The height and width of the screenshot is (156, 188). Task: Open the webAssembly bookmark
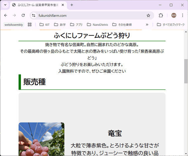14,25
